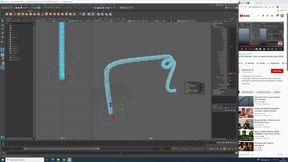The image size is (288, 162).
Task: Select the arrow Select tool in toolbox
Action: point(3,21)
